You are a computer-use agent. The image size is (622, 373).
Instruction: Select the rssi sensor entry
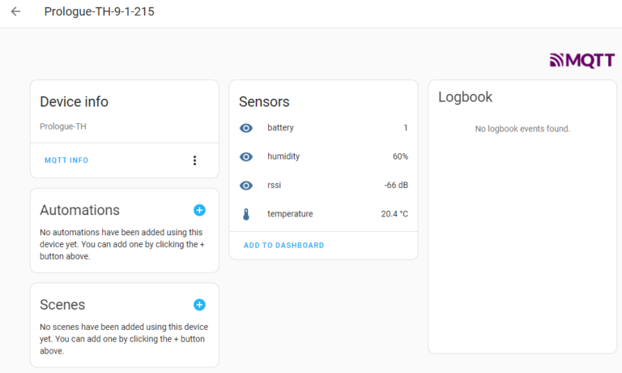274,186
